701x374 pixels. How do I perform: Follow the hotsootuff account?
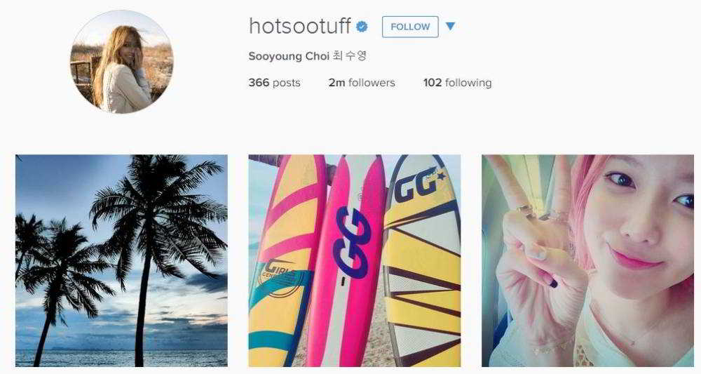tap(410, 27)
